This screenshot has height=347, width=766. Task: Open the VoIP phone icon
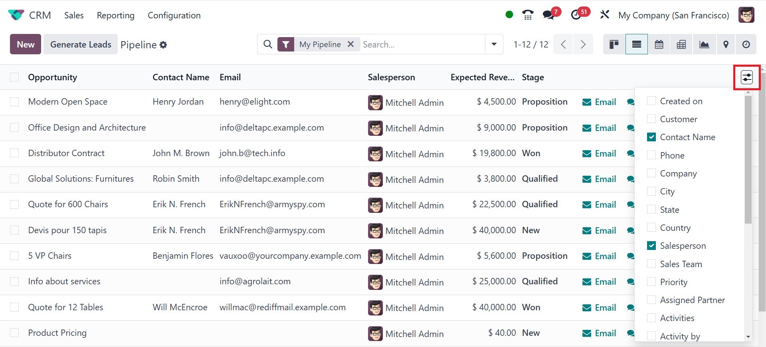528,15
